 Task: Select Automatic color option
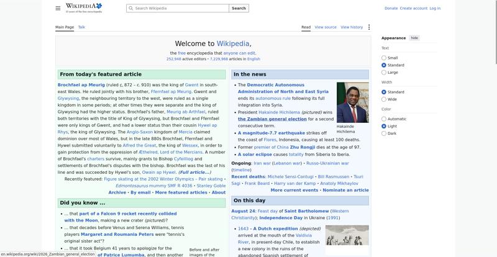[384, 119]
